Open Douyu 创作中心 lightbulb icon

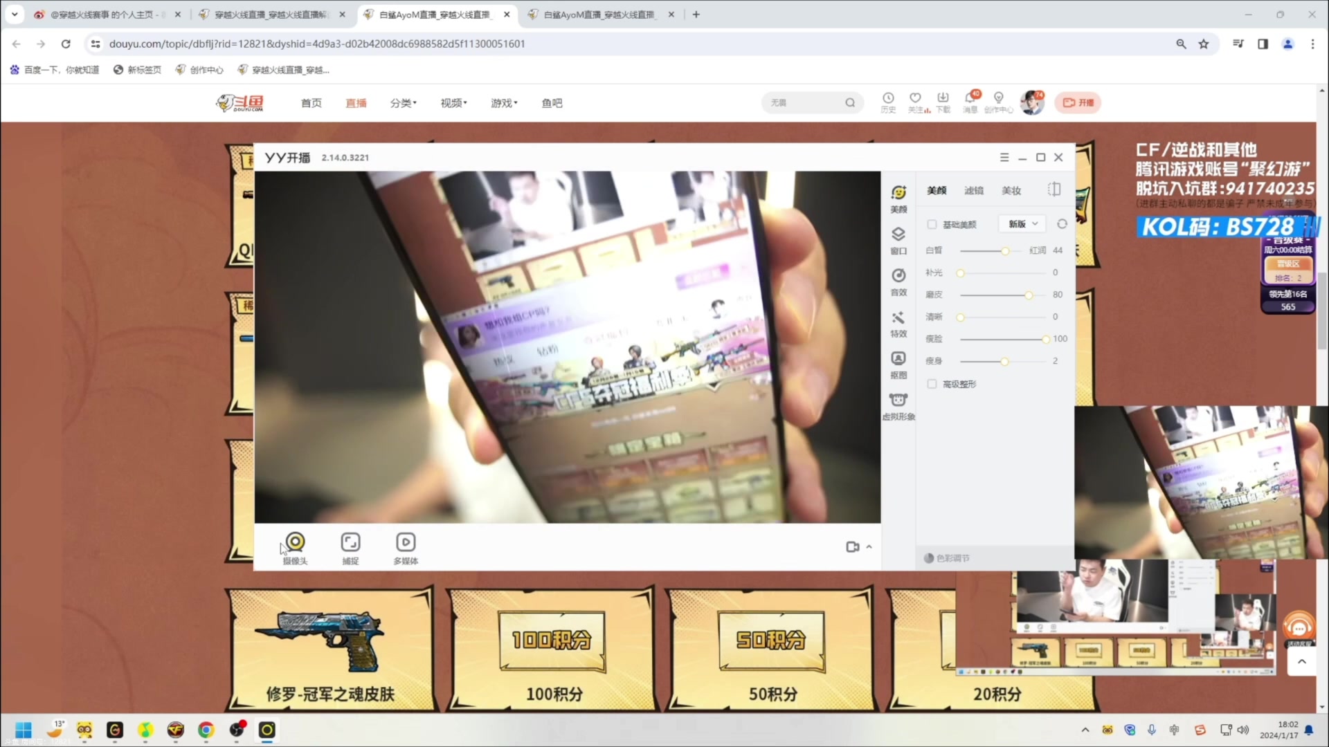[x=998, y=102]
